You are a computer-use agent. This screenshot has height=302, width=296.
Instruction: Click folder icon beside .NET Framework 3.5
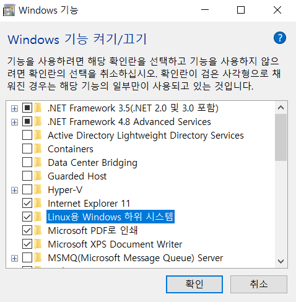click(x=38, y=108)
